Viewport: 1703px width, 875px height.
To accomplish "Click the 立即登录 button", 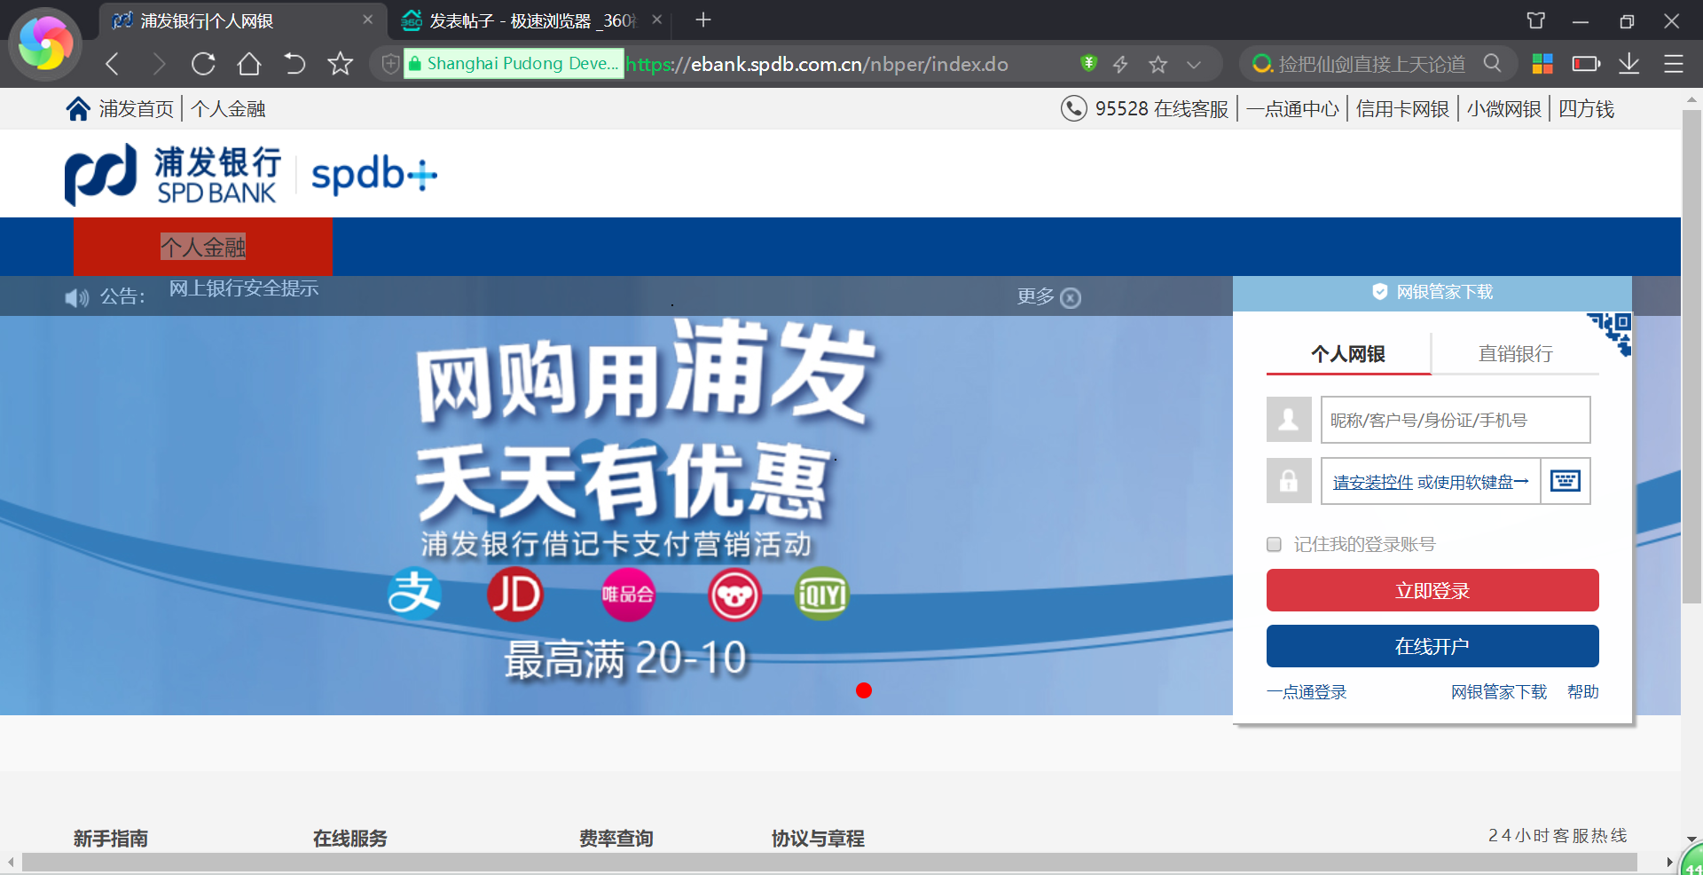I will [x=1432, y=590].
